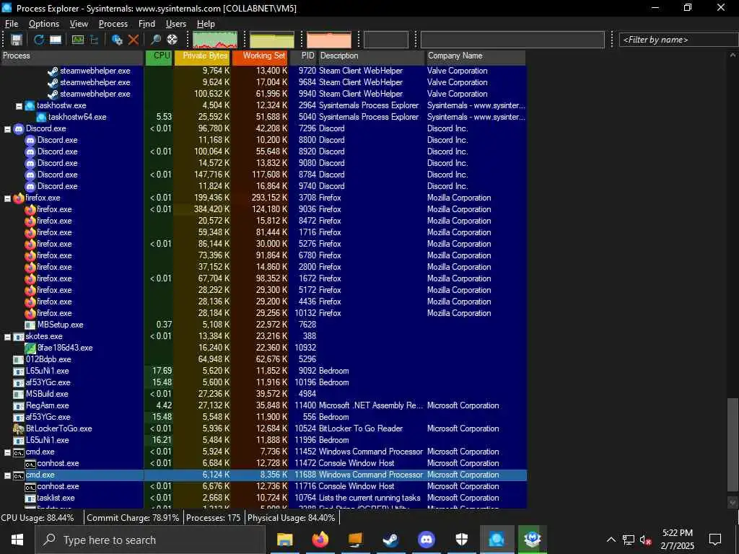
Task: Open Discord from the taskbar
Action: 426,540
